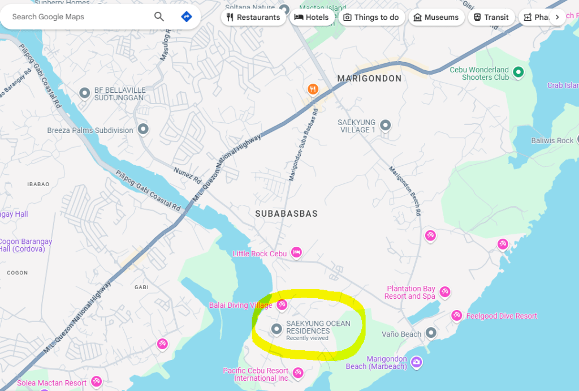579x391 pixels.
Task: Click the search magnifier icon
Action: pyautogui.click(x=159, y=16)
